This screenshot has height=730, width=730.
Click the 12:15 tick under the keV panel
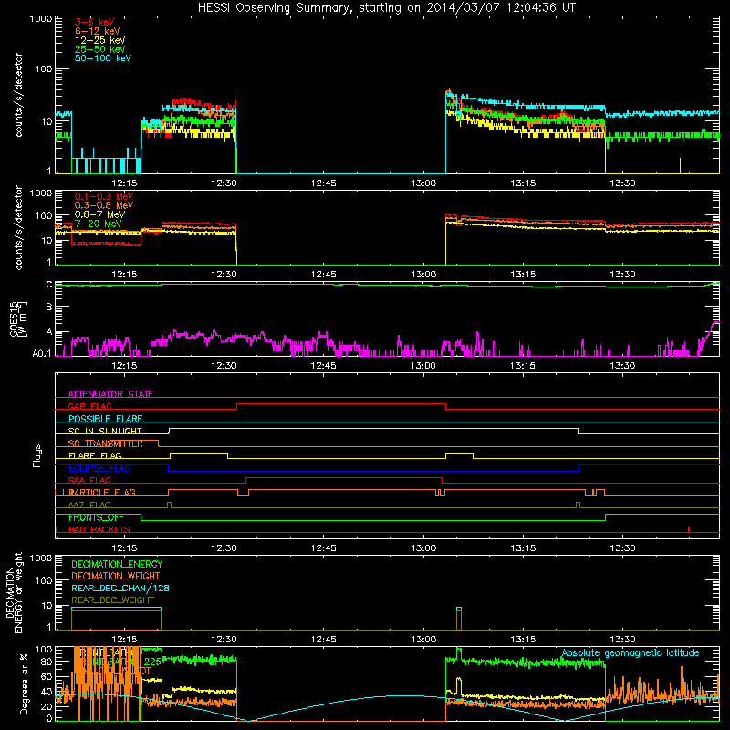click(x=124, y=182)
